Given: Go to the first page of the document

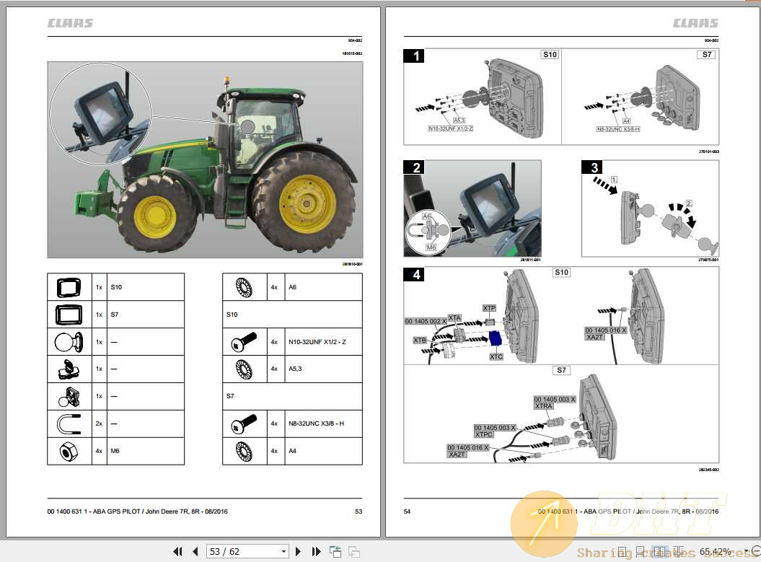Looking at the screenshot, I should 177,551.
